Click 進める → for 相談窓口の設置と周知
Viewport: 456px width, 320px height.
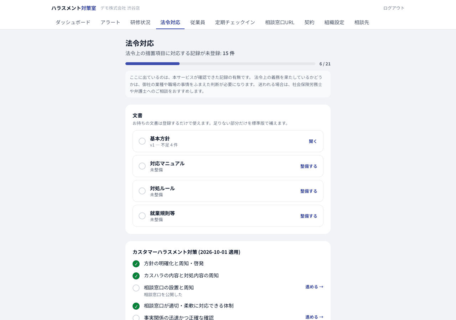[x=314, y=287]
